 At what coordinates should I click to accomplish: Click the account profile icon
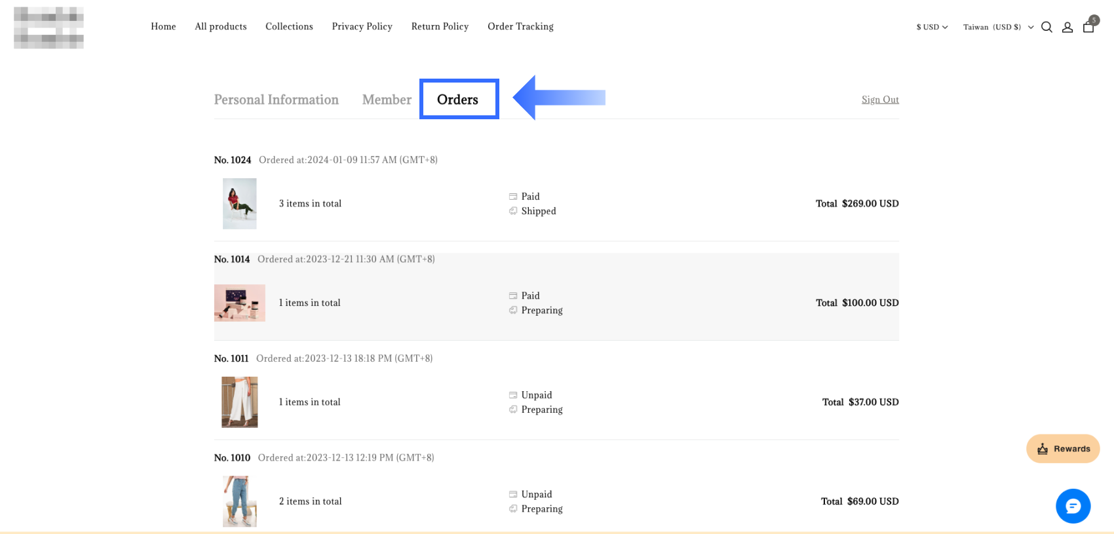coord(1067,28)
